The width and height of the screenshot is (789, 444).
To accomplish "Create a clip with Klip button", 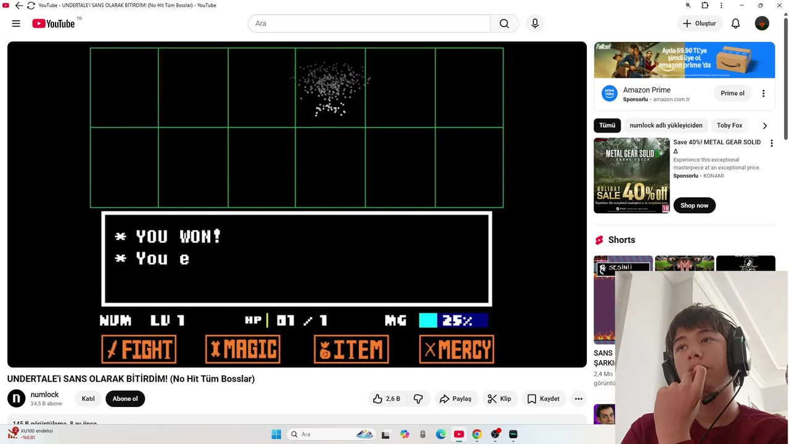I will point(499,399).
